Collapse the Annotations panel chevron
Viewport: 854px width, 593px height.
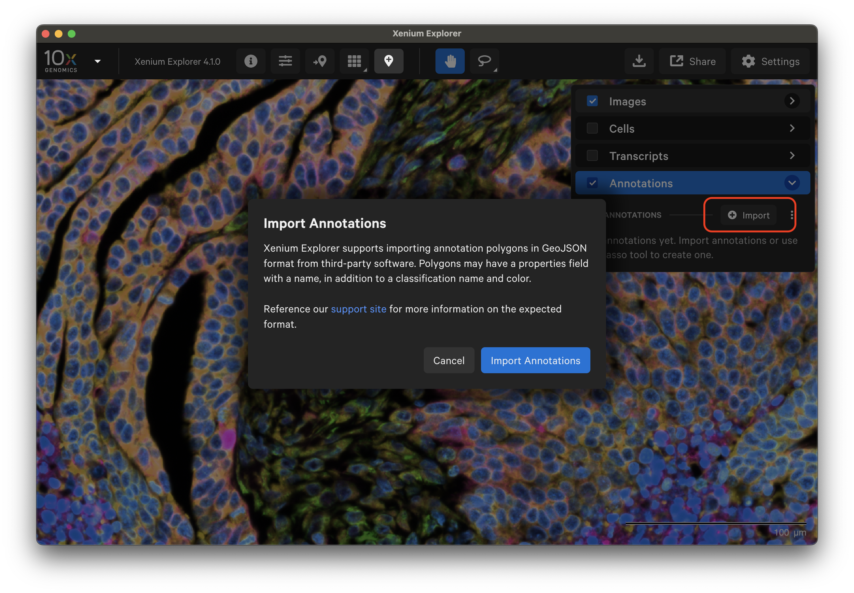[x=792, y=183]
